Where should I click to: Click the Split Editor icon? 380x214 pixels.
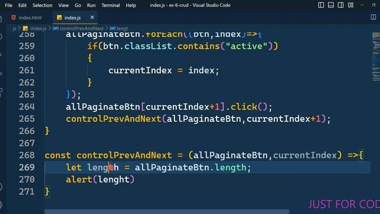pyautogui.click(x=373, y=17)
